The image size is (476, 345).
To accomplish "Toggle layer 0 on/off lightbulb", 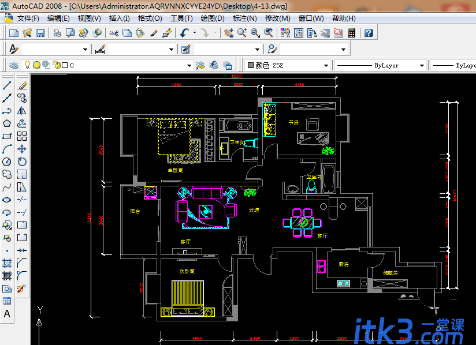I will (27, 65).
